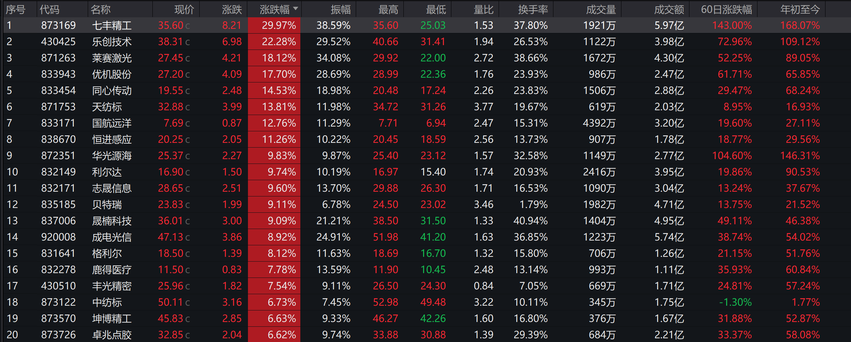Image resolution: width=851 pixels, height=342 pixels.
Task: Select 成电光信 in the list
Action: (x=112, y=237)
